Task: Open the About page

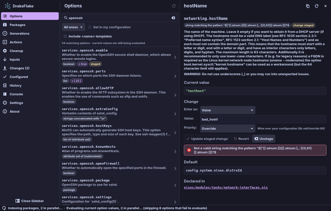Action: pos(30,111)
